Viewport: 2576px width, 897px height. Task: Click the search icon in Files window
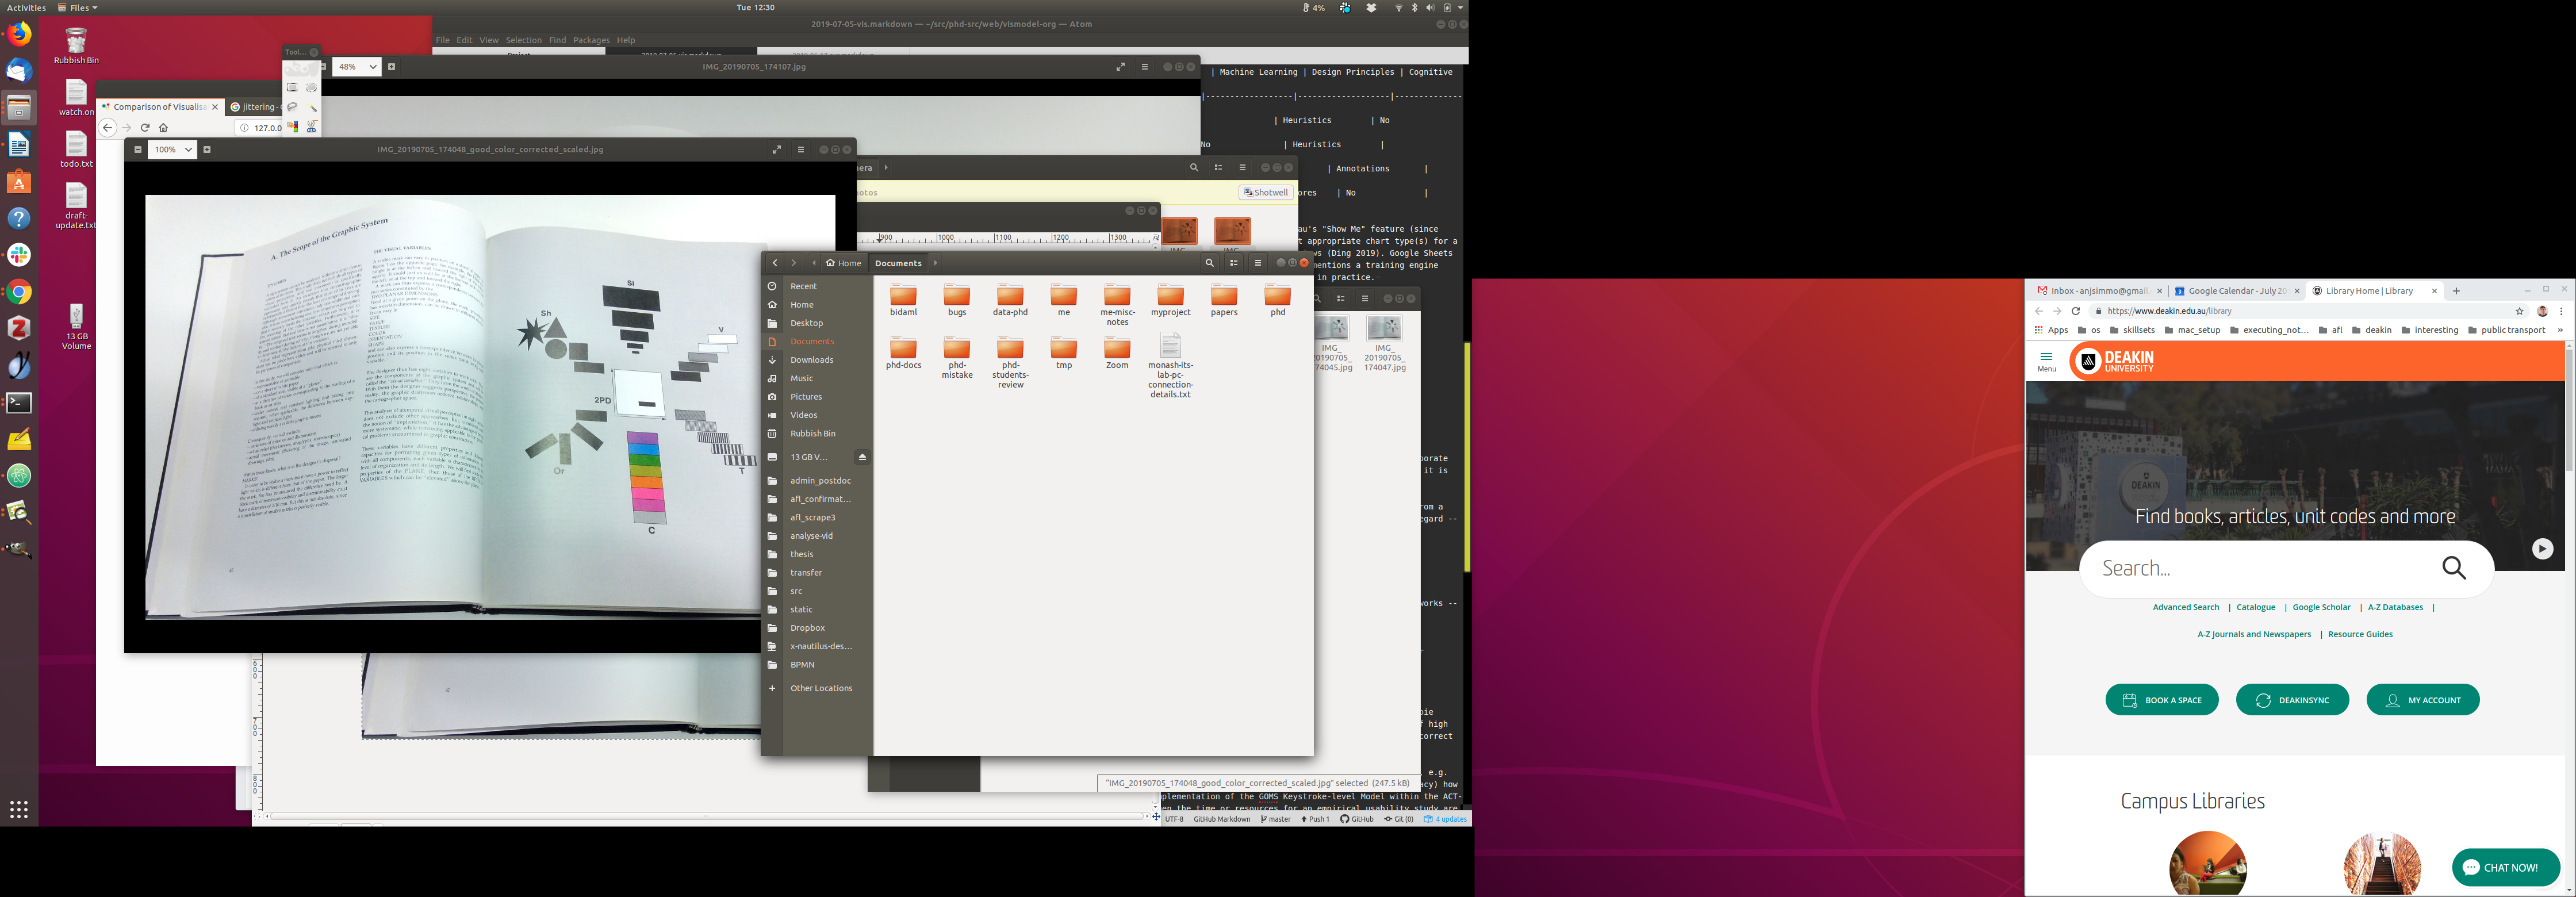[1209, 263]
